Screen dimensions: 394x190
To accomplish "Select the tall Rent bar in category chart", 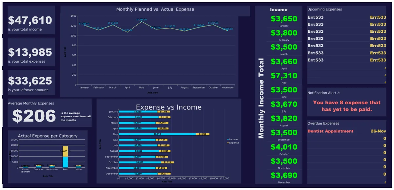I will [65, 157].
